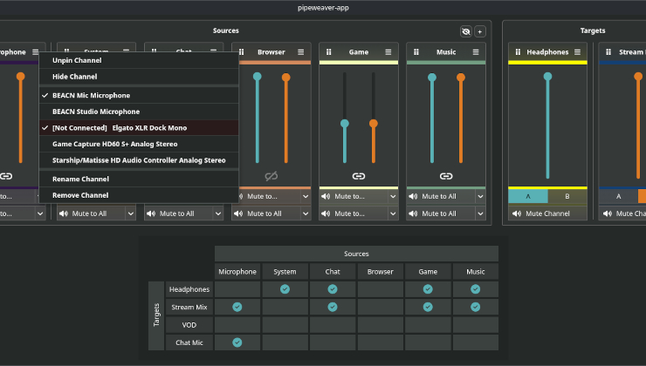Click speaker icon on Stream Mix Mute Channel
This screenshot has width=646, height=366.
coord(608,213)
